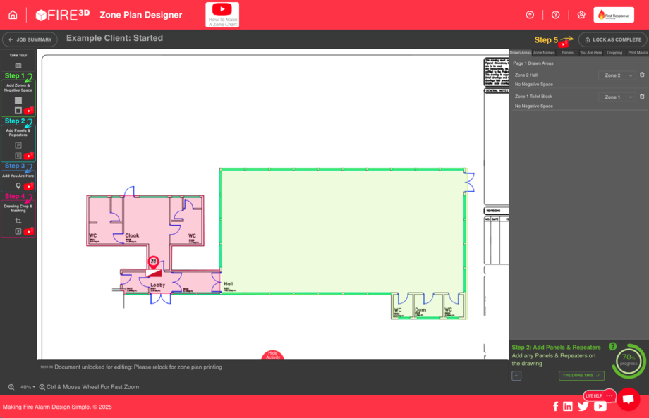
Task: Go back to Job Summary
Action: 30,39
